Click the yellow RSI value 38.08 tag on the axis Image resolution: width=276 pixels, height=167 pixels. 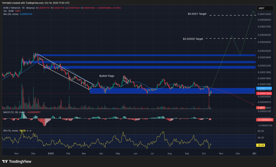(x=261, y=145)
